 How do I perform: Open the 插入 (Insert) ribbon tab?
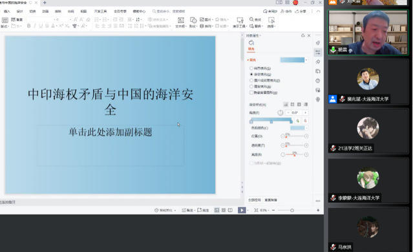(7, 12)
